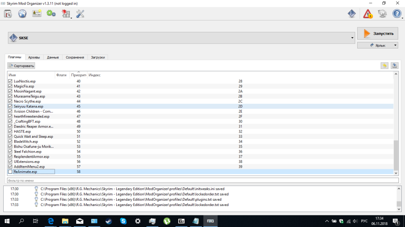Uncheck the LuxNoctis.esp plugin
The image size is (405, 227).
coord(10,81)
